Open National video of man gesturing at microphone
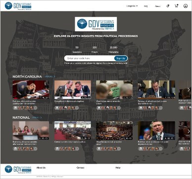The image size is (192, 179). (x=156, y=131)
